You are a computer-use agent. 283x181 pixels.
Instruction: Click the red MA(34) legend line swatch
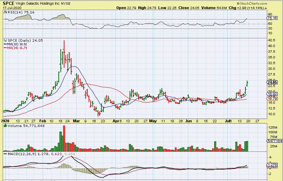(5, 48)
